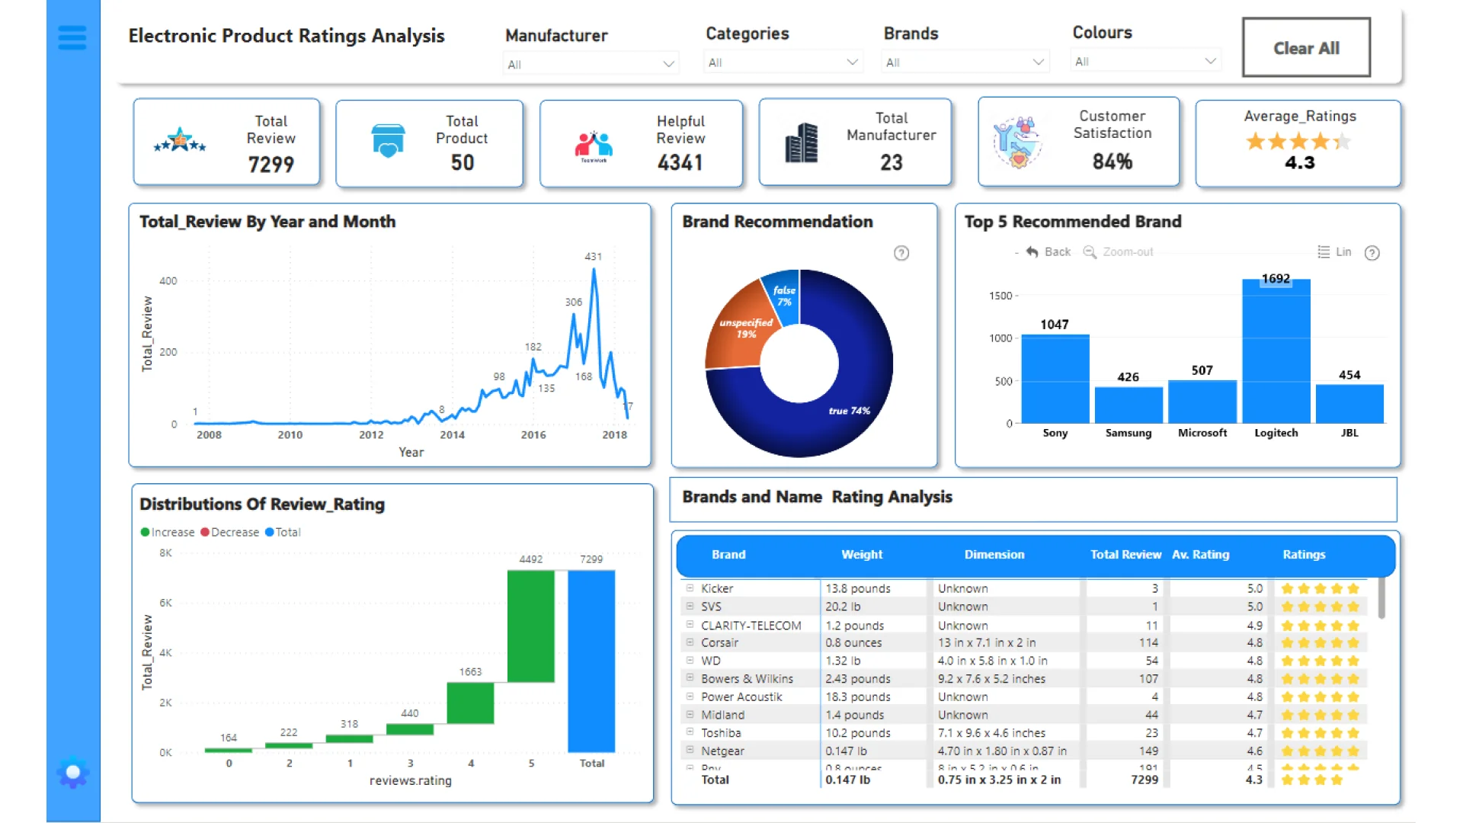Expand the Midland brand row

(x=690, y=715)
